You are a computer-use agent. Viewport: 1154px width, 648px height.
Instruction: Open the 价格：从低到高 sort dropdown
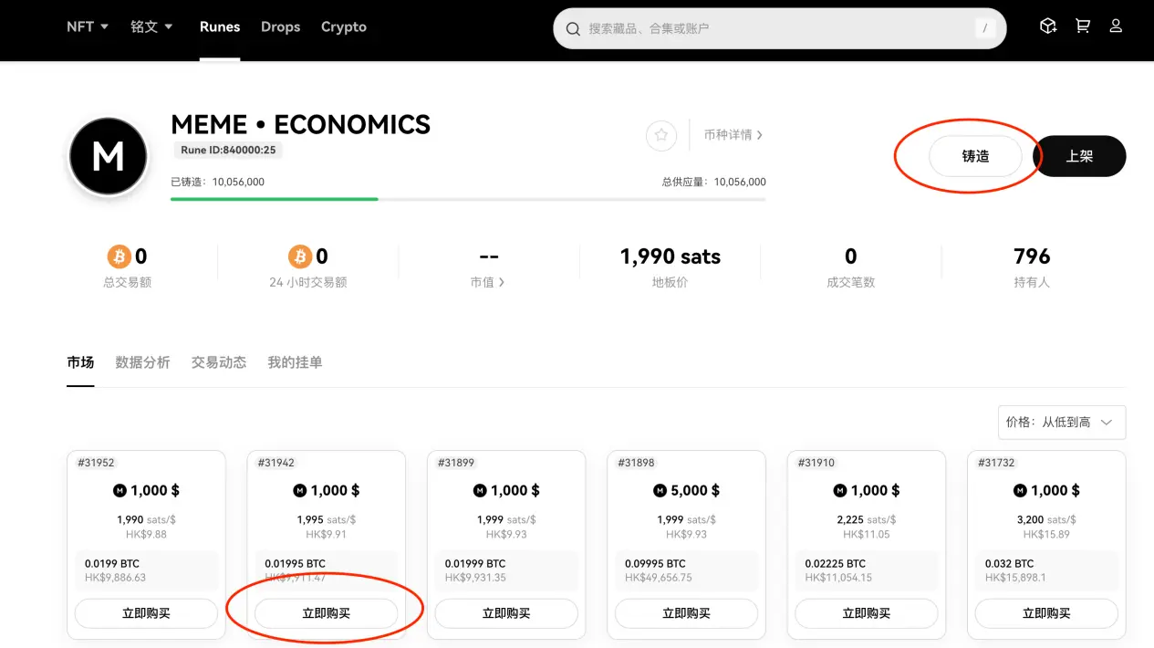(1062, 423)
